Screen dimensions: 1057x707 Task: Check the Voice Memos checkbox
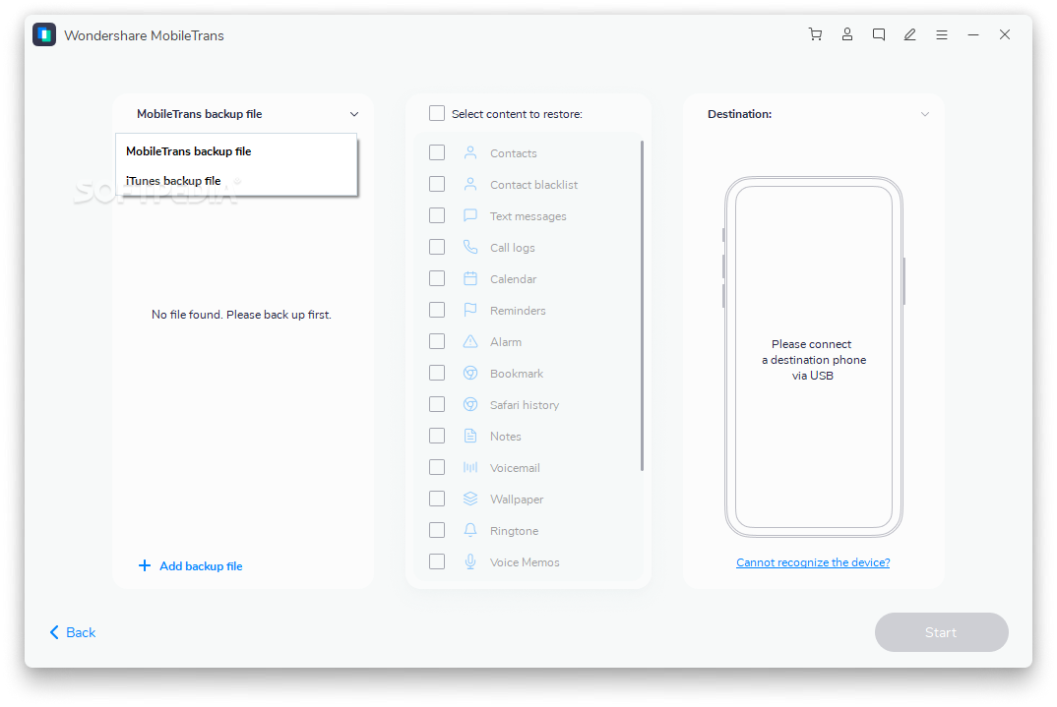pos(437,561)
